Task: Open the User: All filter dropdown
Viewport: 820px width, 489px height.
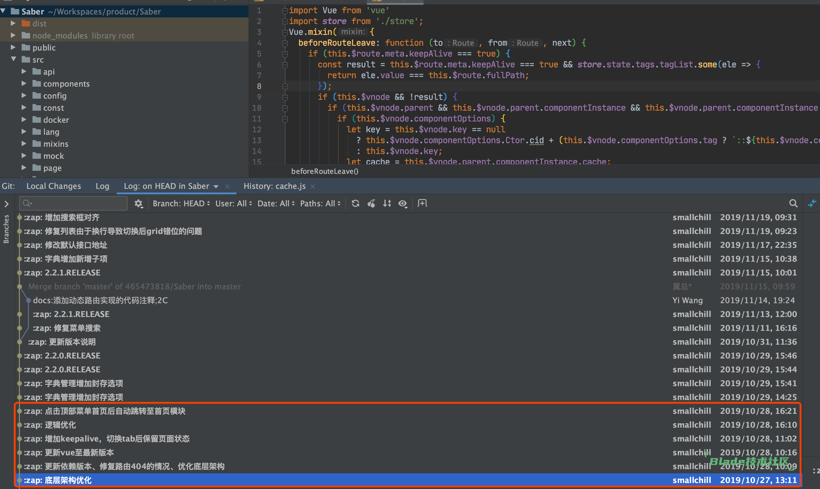Action: 234,203
